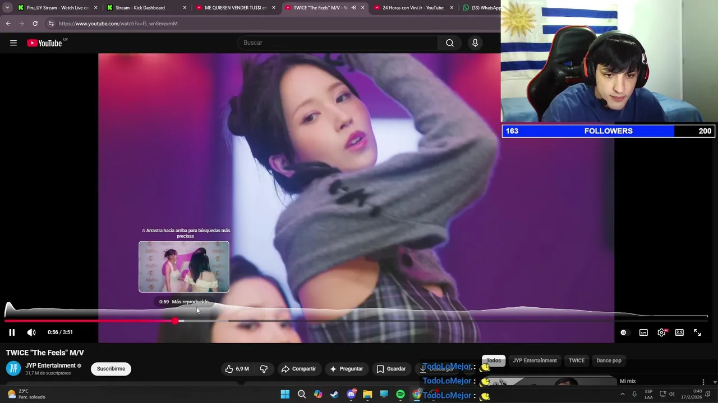Select the Todos filter chip

pos(494,360)
